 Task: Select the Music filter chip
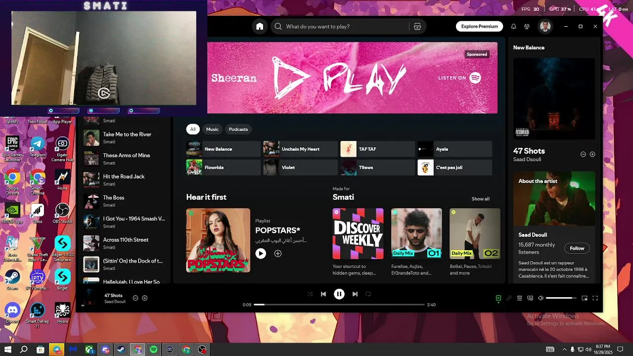point(212,129)
